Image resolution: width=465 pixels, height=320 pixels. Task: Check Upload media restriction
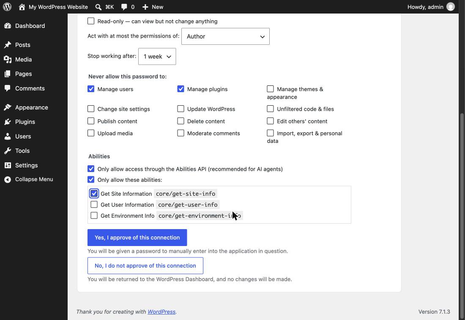[x=91, y=133]
